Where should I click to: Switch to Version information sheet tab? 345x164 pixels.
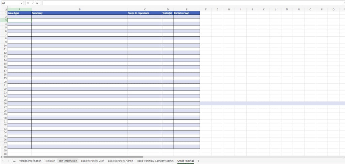click(30, 161)
